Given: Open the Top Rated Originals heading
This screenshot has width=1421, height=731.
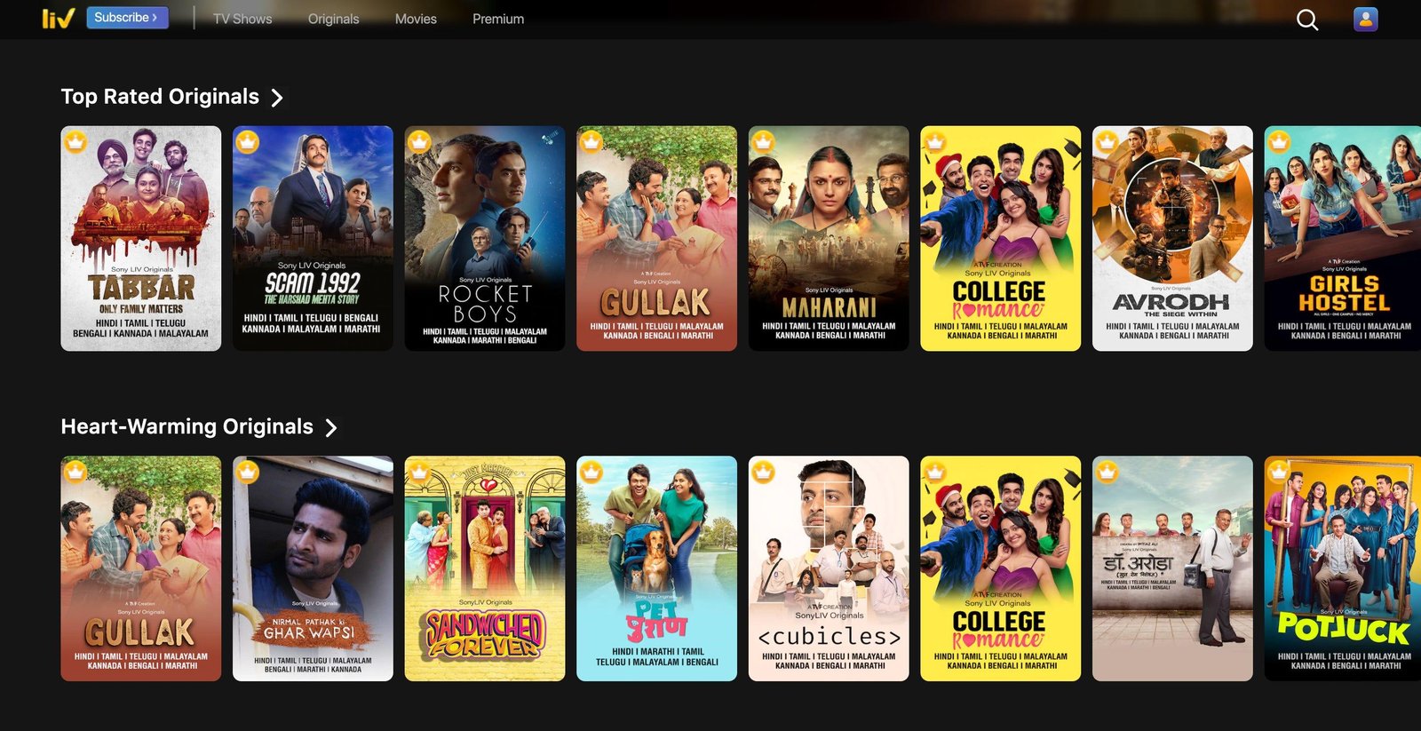Looking at the screenshot, I should [160, 97].
